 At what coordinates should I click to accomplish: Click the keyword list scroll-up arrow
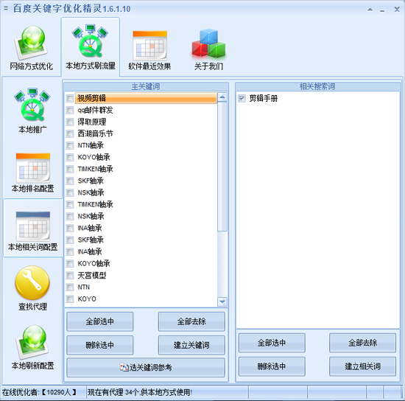[222, 97]
